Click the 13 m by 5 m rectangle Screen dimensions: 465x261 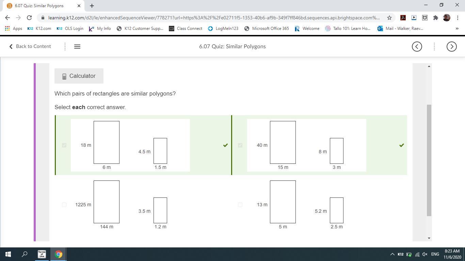click(x=283, y=202)
